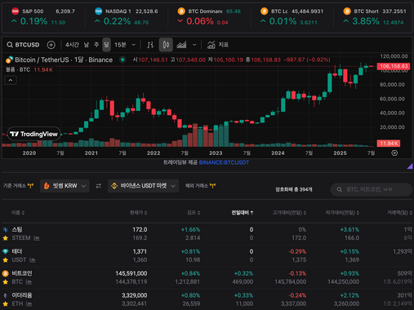
Task: Select the 비트코인 row name
Action: [x=22, y=273]
